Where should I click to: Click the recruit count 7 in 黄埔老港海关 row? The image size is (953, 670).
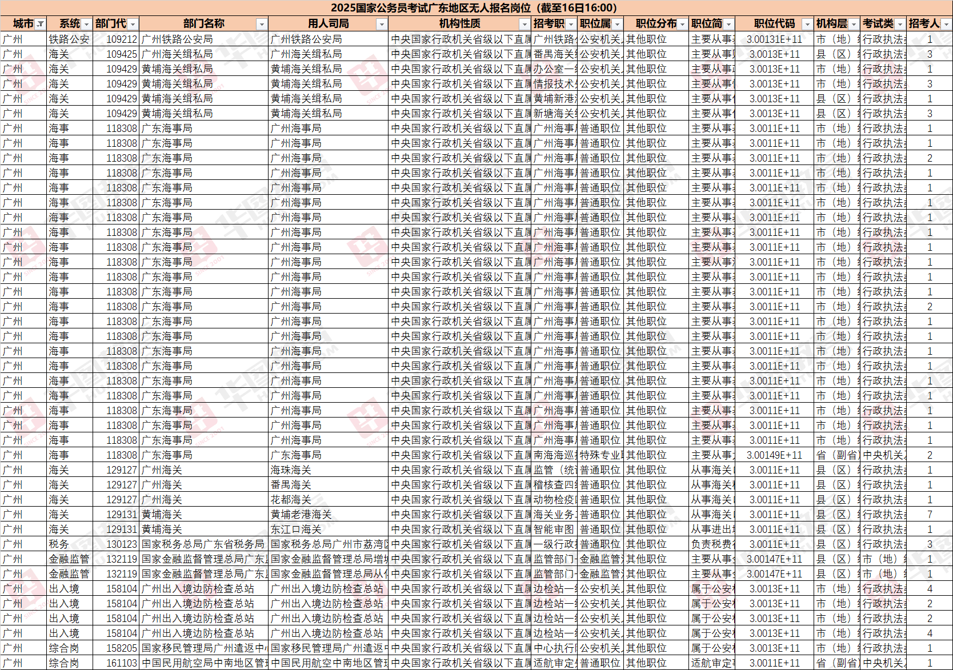click(930, 515)
